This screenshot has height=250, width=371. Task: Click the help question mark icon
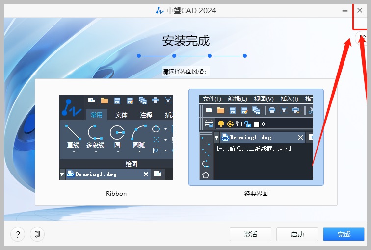coord(18,234)
